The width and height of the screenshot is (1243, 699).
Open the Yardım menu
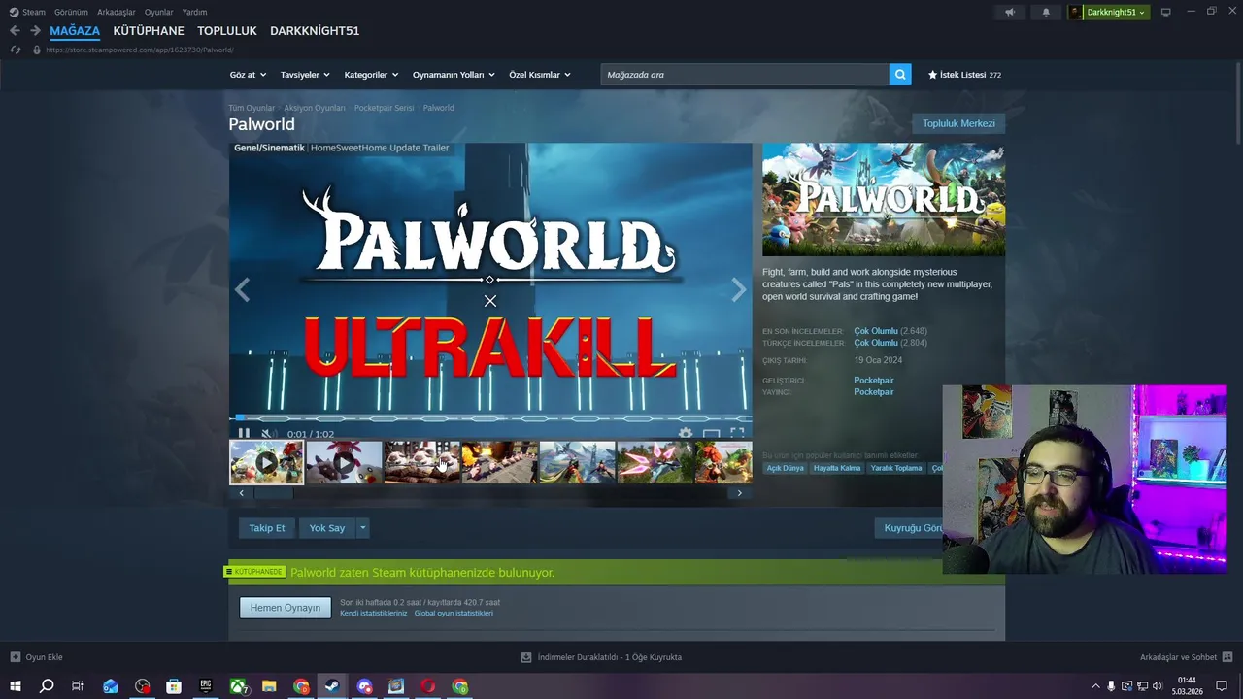[x=194, y=12]
